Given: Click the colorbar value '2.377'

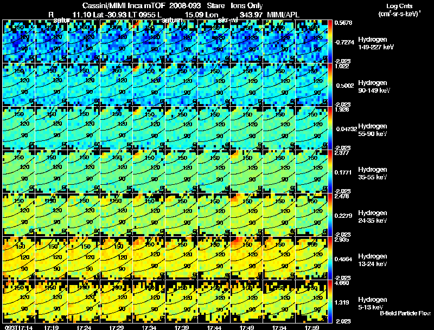Looking at the screenshot, I should point(342,153).
